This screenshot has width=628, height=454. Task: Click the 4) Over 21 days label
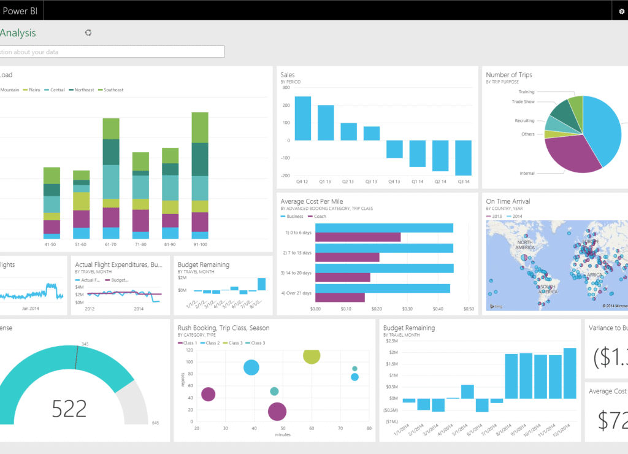[296, 293]
